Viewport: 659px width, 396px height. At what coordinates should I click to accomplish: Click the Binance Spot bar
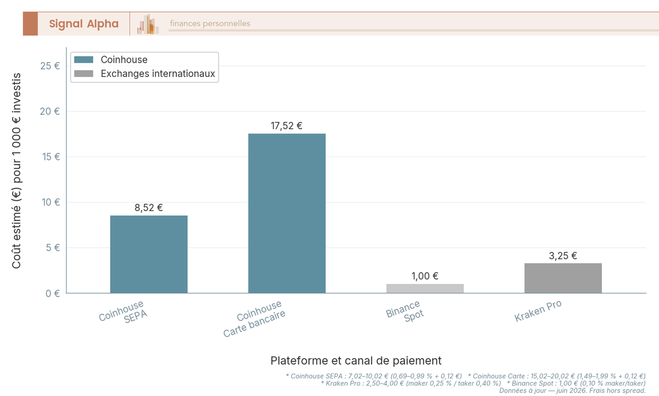pyautogui.click(x=425, y=288)
